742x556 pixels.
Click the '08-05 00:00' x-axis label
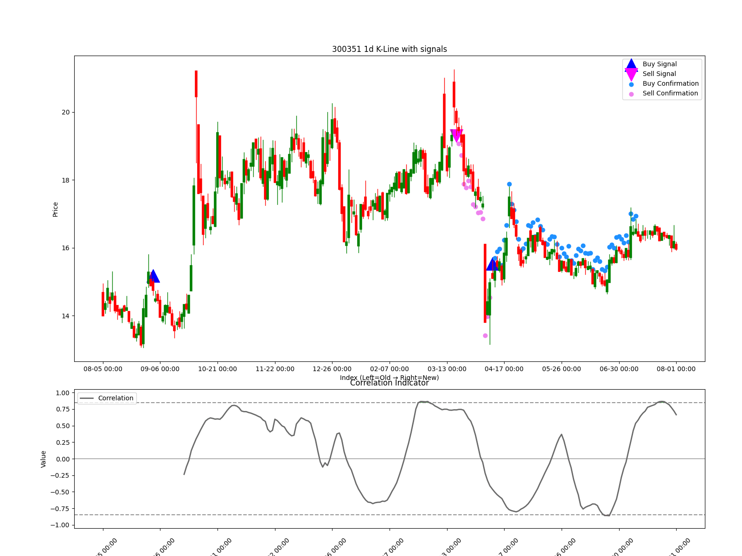tap(103, 369)
